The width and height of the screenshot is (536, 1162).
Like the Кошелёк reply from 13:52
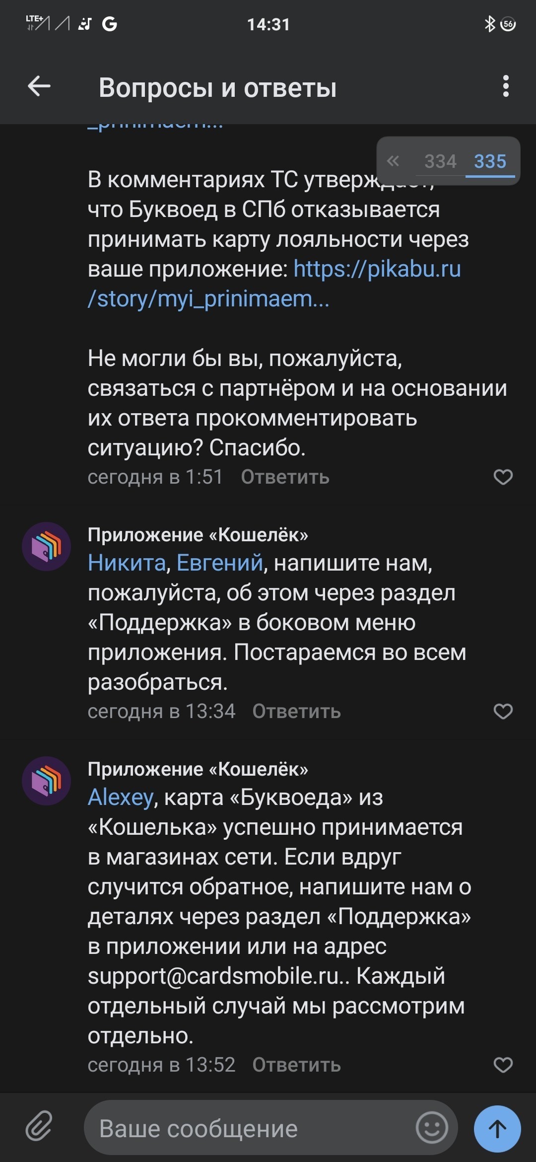[503, 1065]
